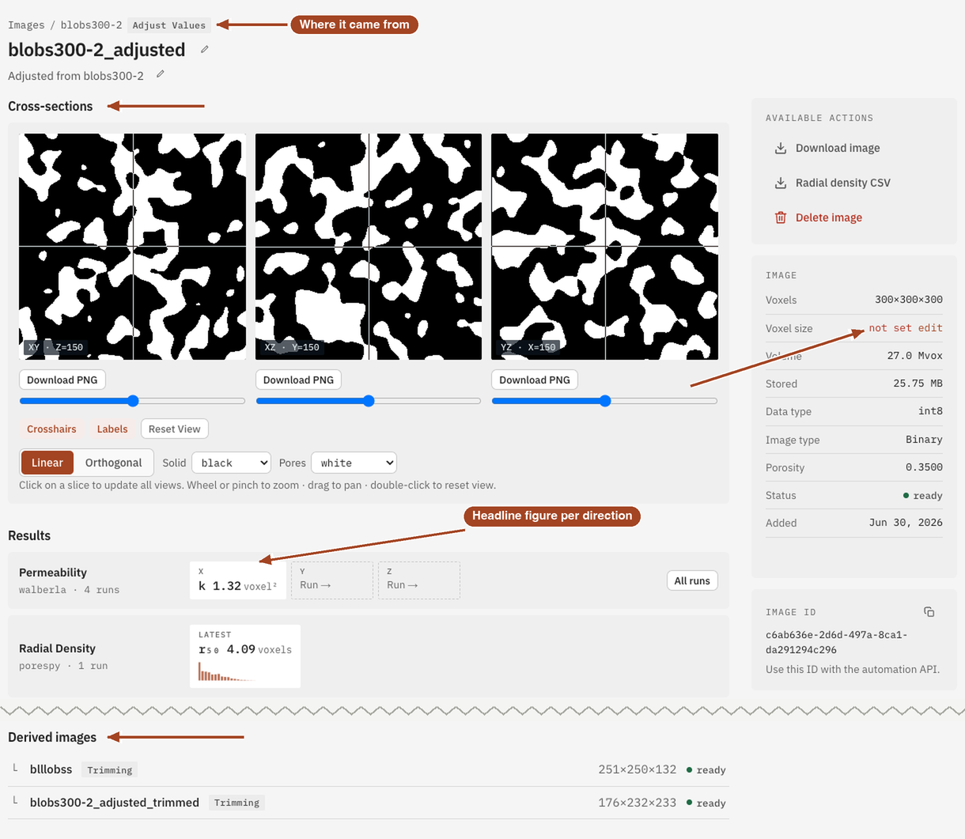Open derived image blobs300-2_adjusted_trimmed
Image resolution: width=965 pixels, height=839 pixels.
pyautogui.click(x=115, y=803)
